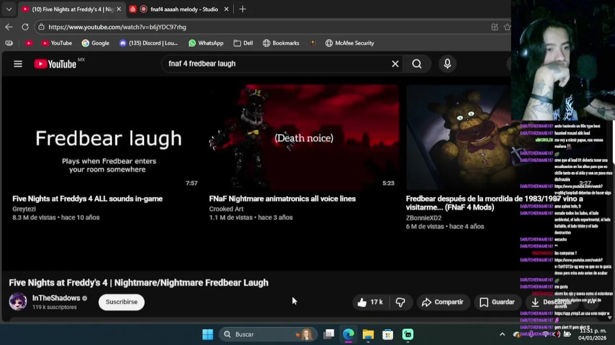Screen dimensions: 615x345
Task: Dislike the video with thumbs-down icon
Action: pyautogui.click(x=401, y=302)
